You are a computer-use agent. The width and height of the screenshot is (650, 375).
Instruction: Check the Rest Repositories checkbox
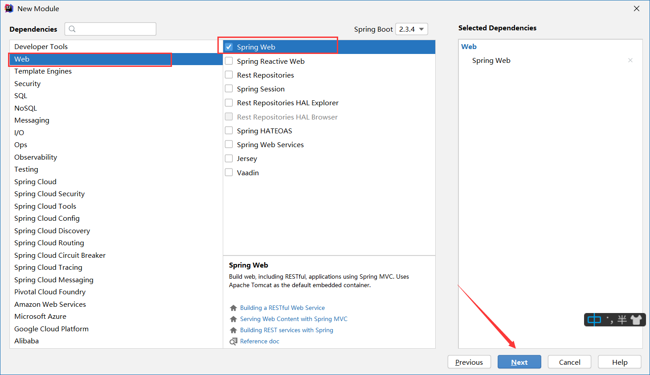(x=229, y=75)
